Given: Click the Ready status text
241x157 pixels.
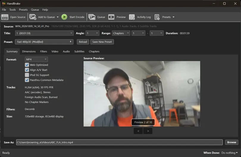Looking at the screenshot, I should (6, 153).
